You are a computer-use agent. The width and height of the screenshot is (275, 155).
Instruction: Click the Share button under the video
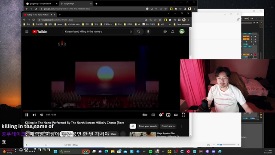pos(113,134)
